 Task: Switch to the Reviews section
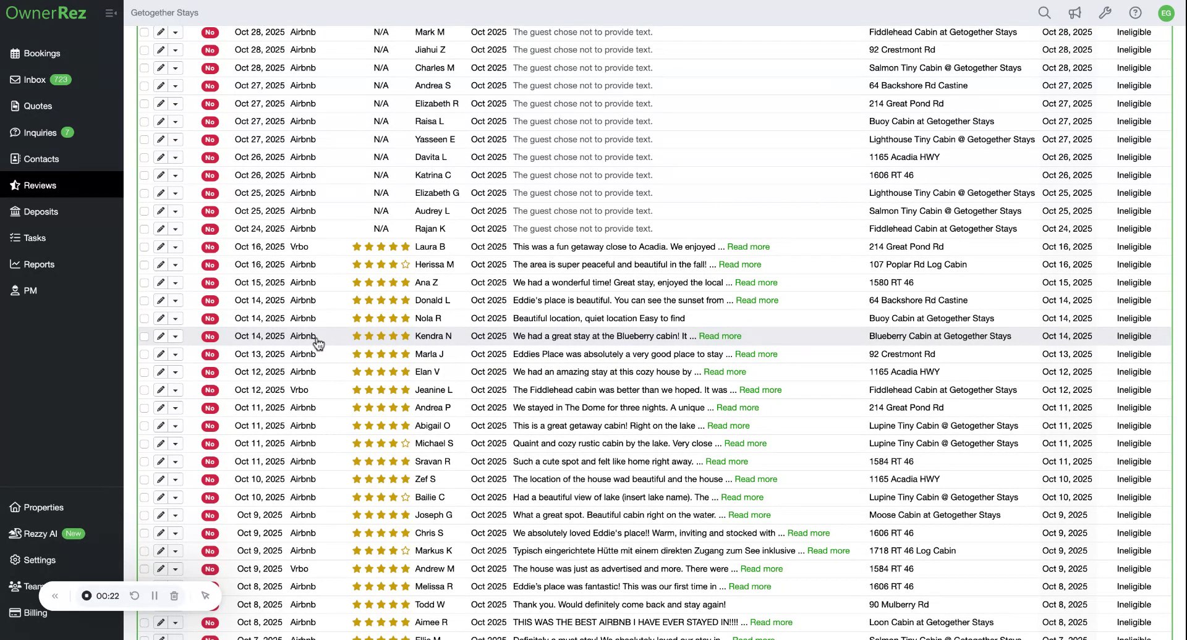(x=40, y=185)
